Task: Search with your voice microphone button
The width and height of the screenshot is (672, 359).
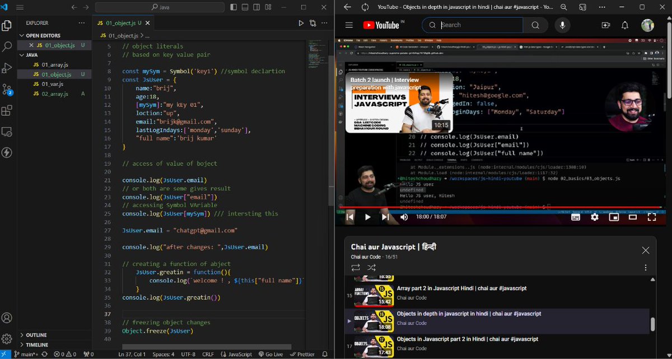Action: (562, 25)
